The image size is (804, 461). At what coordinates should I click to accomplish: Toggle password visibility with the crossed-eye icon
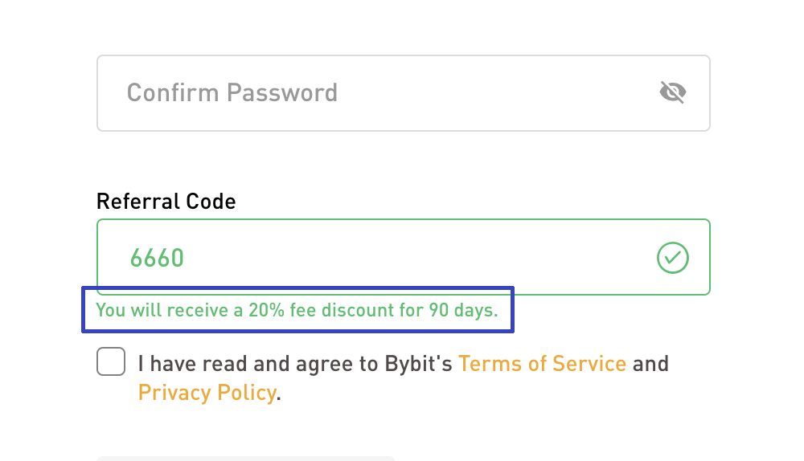coord(672,93)
